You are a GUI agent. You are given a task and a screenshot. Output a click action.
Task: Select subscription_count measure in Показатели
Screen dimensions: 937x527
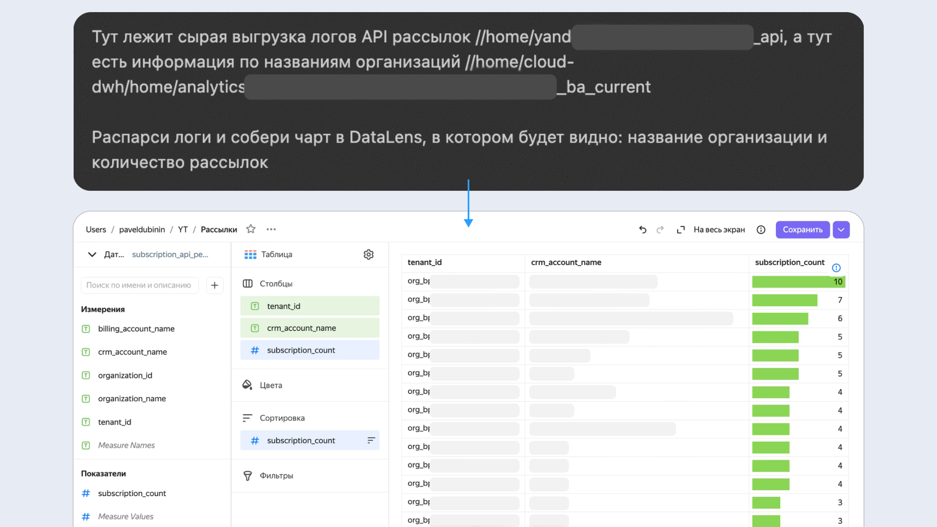tap(132, 493)
